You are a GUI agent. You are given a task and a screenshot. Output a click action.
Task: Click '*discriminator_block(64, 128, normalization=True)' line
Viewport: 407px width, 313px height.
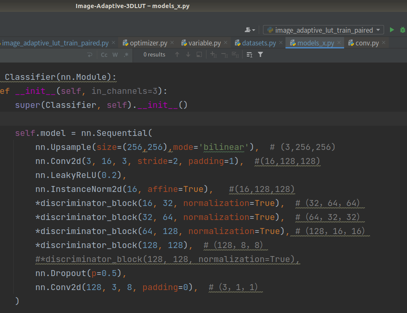click(162, 231)
